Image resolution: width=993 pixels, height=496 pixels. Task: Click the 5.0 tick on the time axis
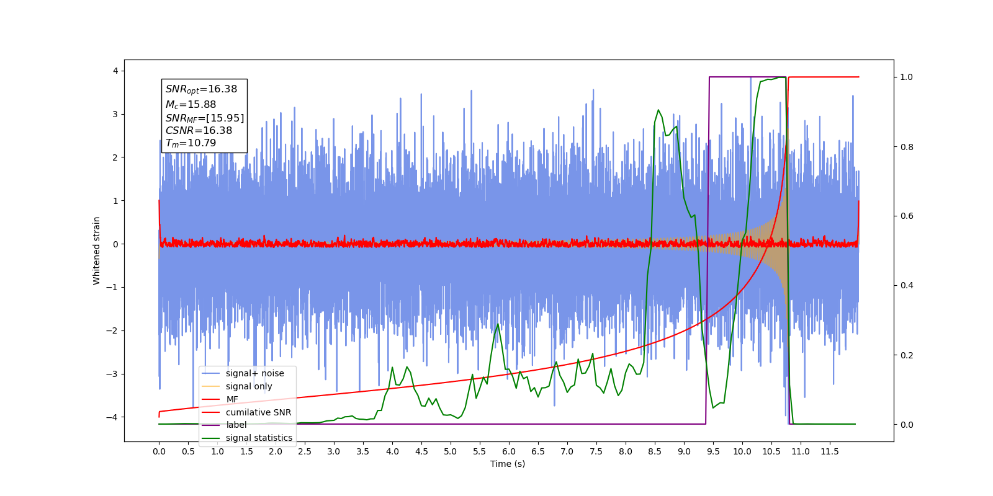pos(451,451)
